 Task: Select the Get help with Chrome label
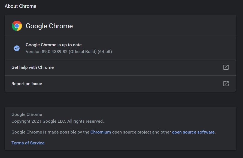click(32, 67)
